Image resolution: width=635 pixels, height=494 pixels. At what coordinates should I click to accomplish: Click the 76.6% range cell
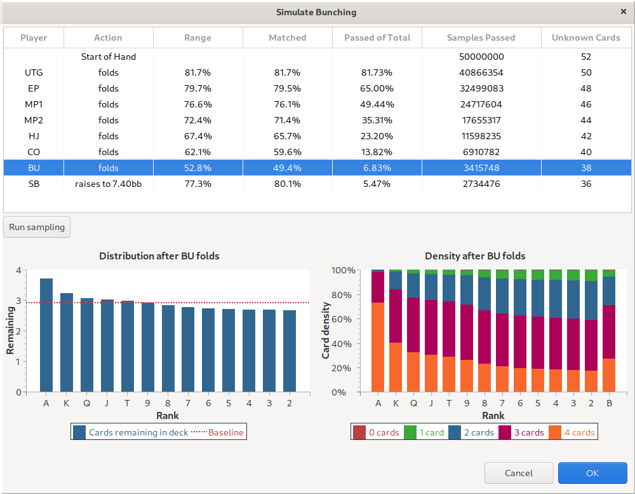pyautogui.click(x=197, y=104)
